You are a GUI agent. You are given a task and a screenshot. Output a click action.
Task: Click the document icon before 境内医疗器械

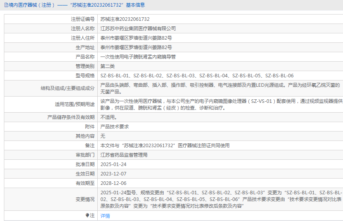coord(6,5)
